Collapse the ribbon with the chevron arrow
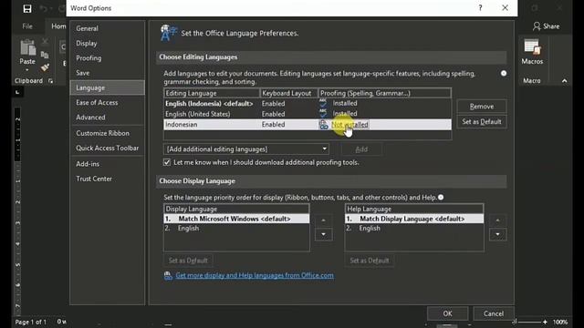The width and height of the screenshot is (584, 328). point(565,81)
